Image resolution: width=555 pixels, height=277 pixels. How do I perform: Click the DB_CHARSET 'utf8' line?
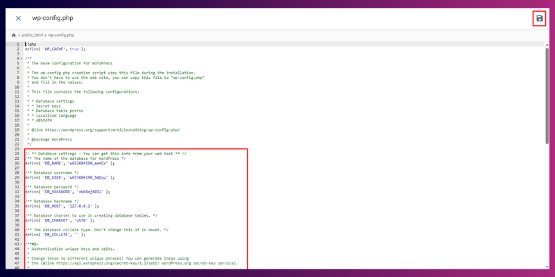point(60,220)
